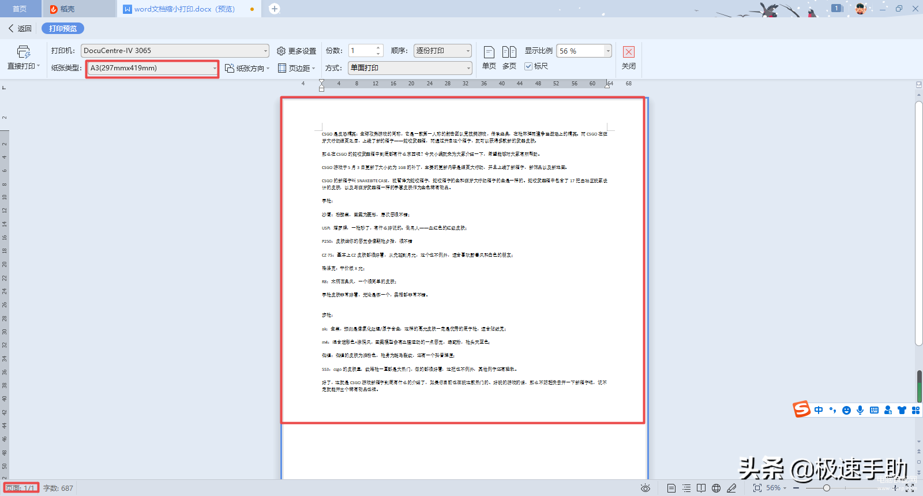Switch to 多页 multi-page view
The width and height of the screenshot is (923, 496).
(509, 58)
